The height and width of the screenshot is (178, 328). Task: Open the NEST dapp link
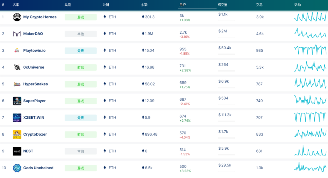[28, 151]
